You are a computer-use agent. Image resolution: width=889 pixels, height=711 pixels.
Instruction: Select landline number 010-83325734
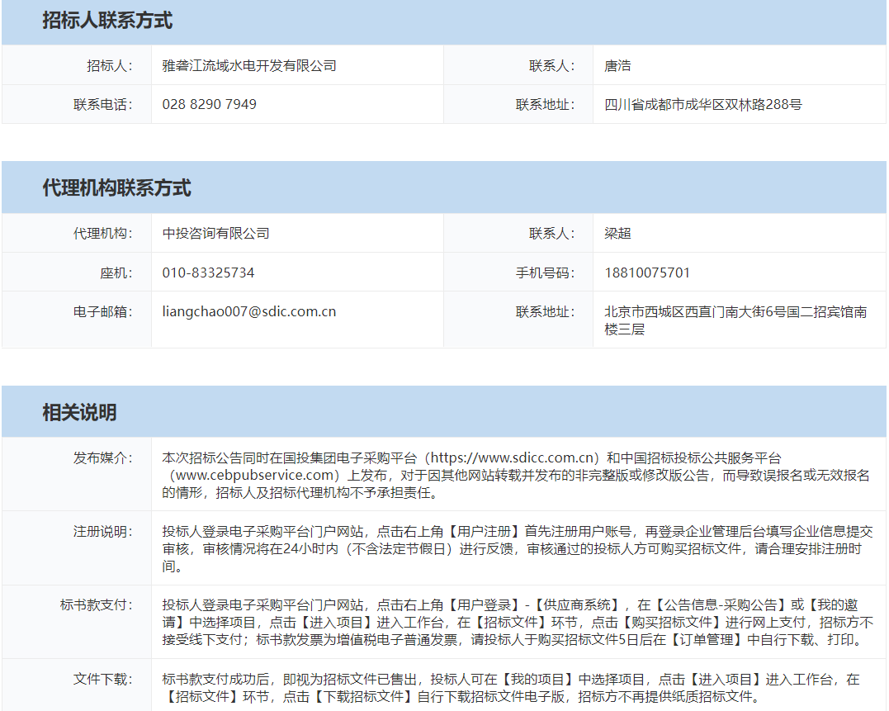click(208, 273)
